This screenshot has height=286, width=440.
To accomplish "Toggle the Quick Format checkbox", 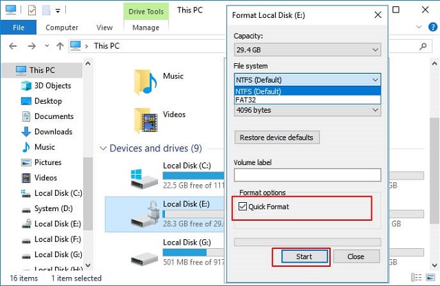I will 242,206.
